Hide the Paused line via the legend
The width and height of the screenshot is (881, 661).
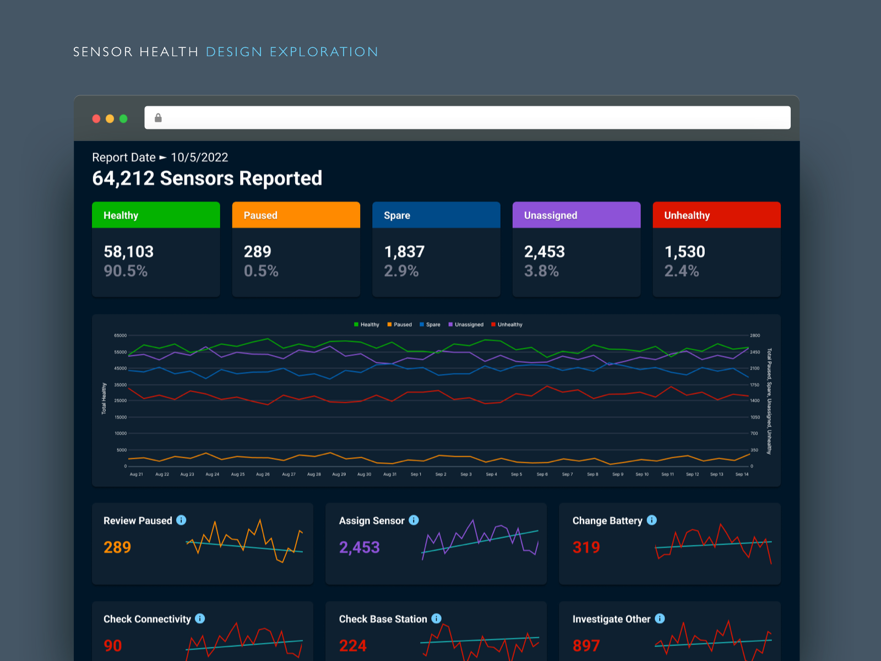[400, 324]
